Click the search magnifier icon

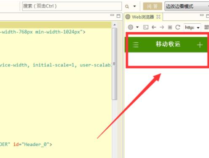pyautogui.click(x=127, y=6)
